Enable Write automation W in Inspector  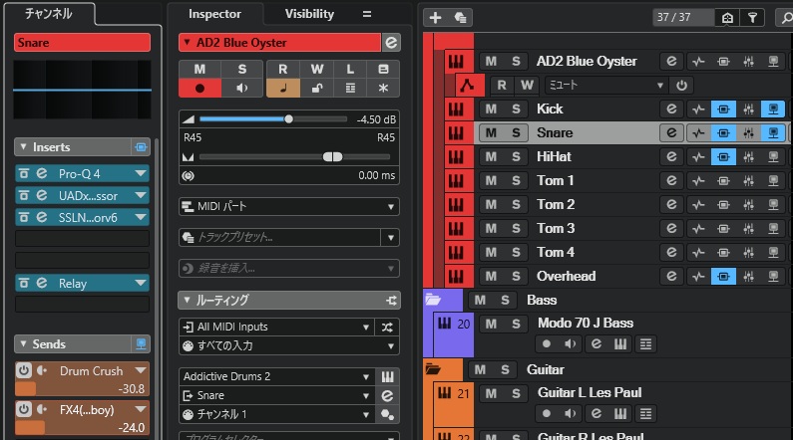tap(317, 69)
